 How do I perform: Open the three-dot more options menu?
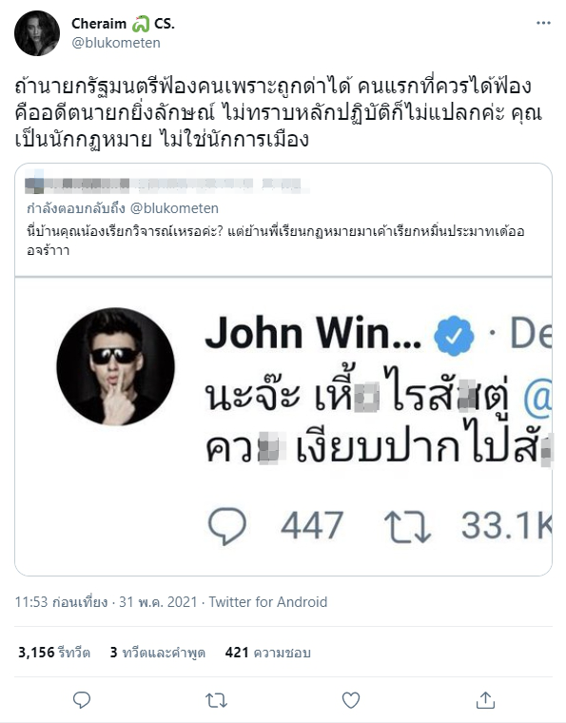pyautogui.click(x=543, y=24)
